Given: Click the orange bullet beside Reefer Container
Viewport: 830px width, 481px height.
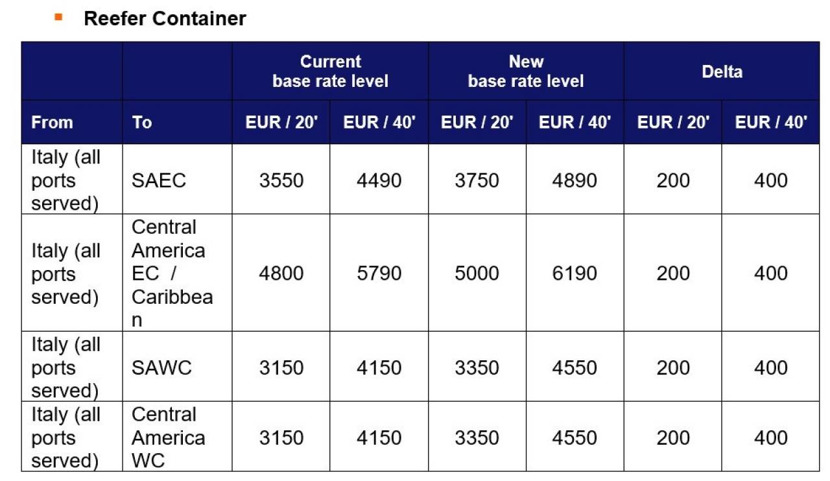Looking at the screenshot, I should click(59, 17).
